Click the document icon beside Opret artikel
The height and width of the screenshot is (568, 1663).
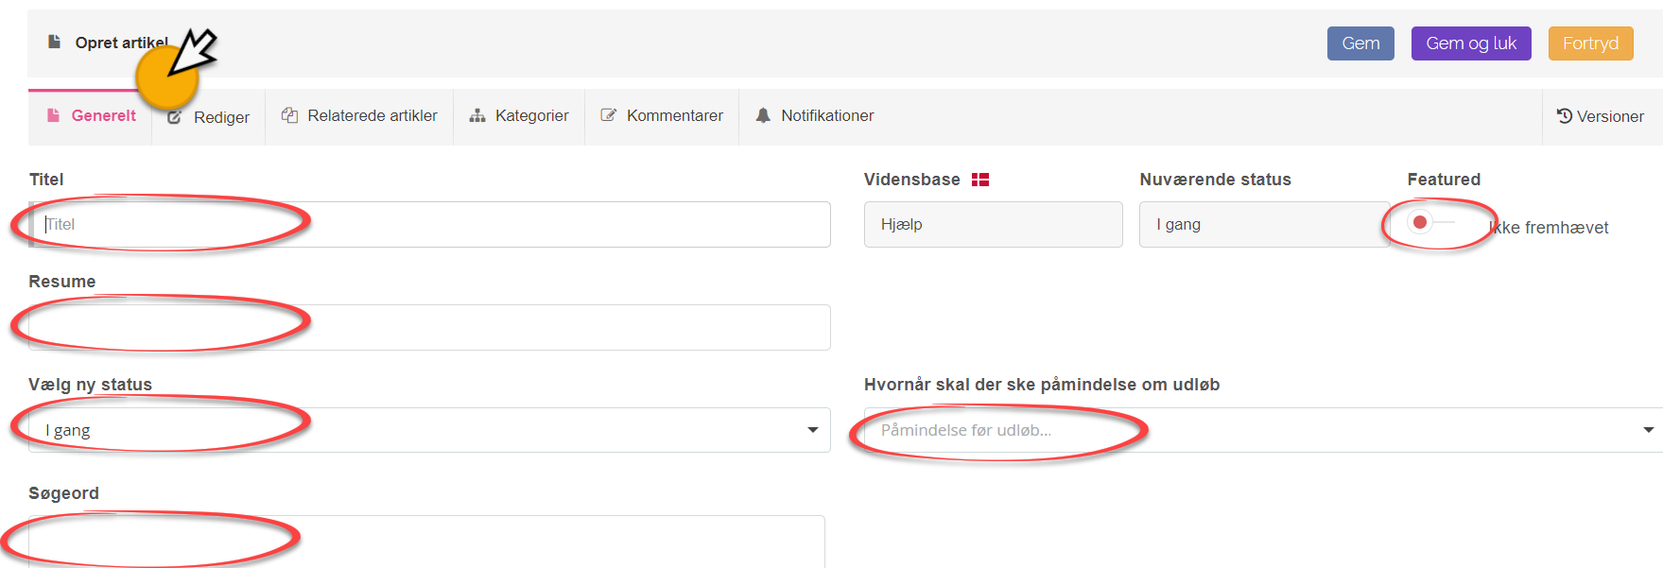[55, 42]
